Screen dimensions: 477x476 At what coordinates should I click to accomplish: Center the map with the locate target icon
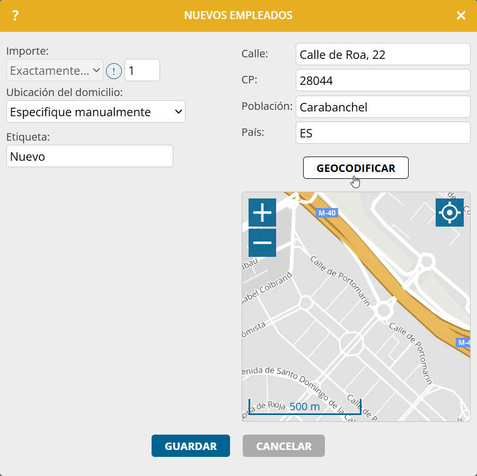(x=449, y=213)
